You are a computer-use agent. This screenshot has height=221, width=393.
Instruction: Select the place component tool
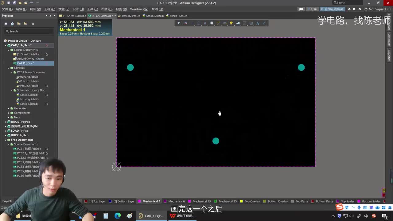(212, 23)
